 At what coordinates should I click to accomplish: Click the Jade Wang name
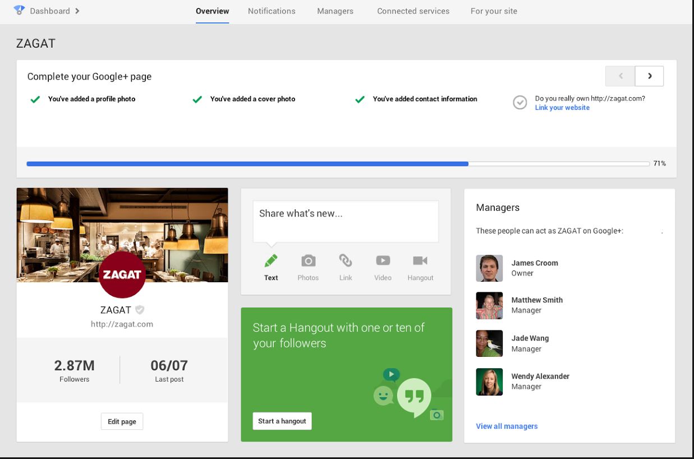tap(530, 338)
